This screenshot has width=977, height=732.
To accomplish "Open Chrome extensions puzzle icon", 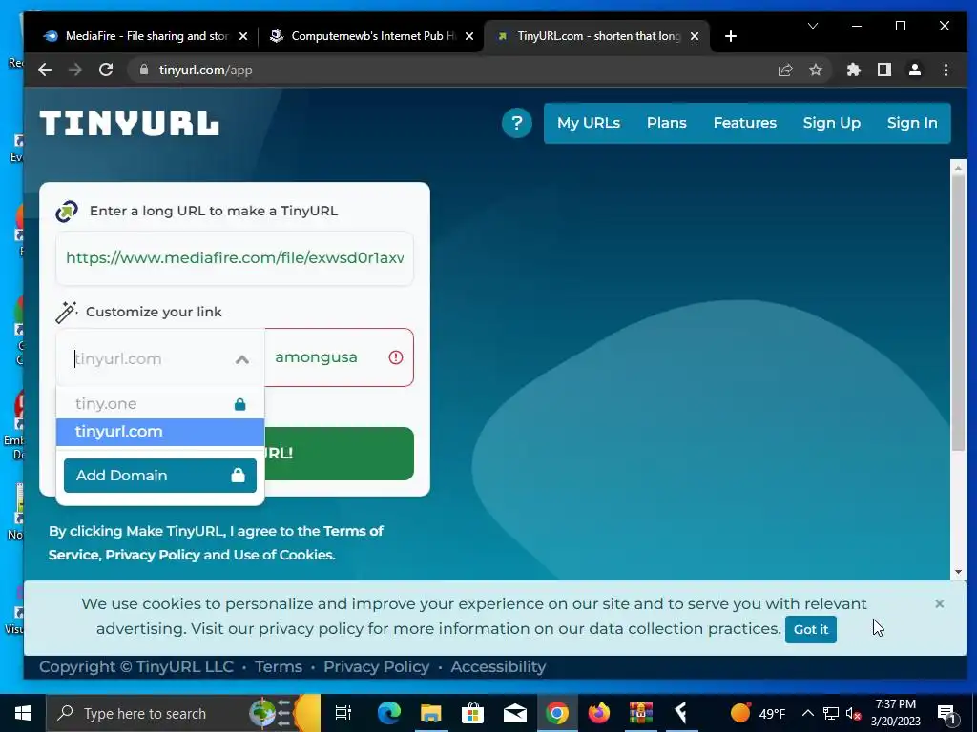I will click(x=854, y=70).
